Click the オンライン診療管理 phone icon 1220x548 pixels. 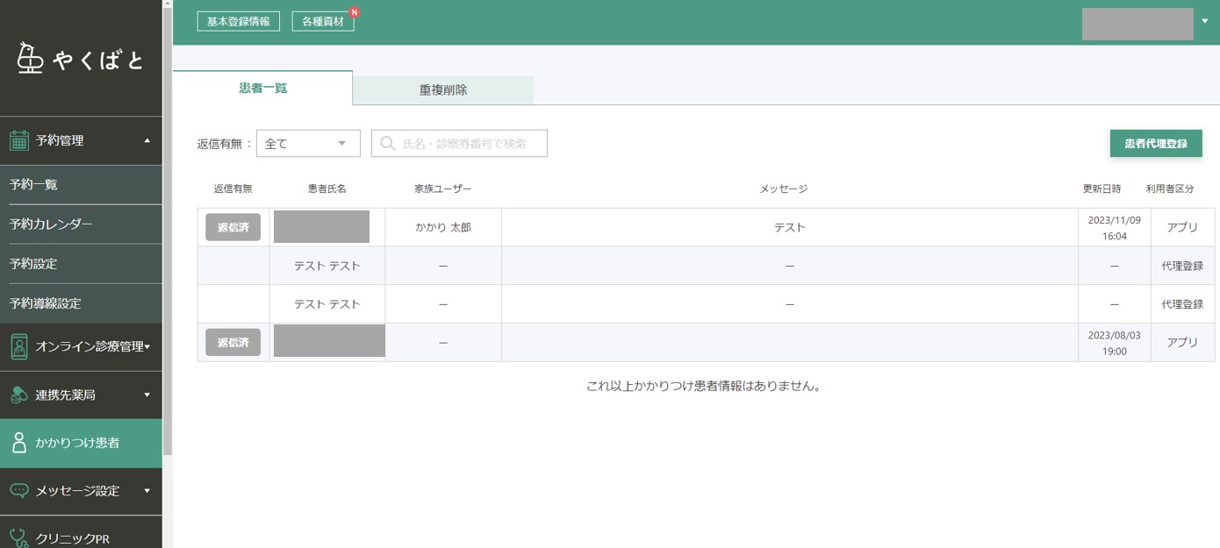click(x=19, y=346)
